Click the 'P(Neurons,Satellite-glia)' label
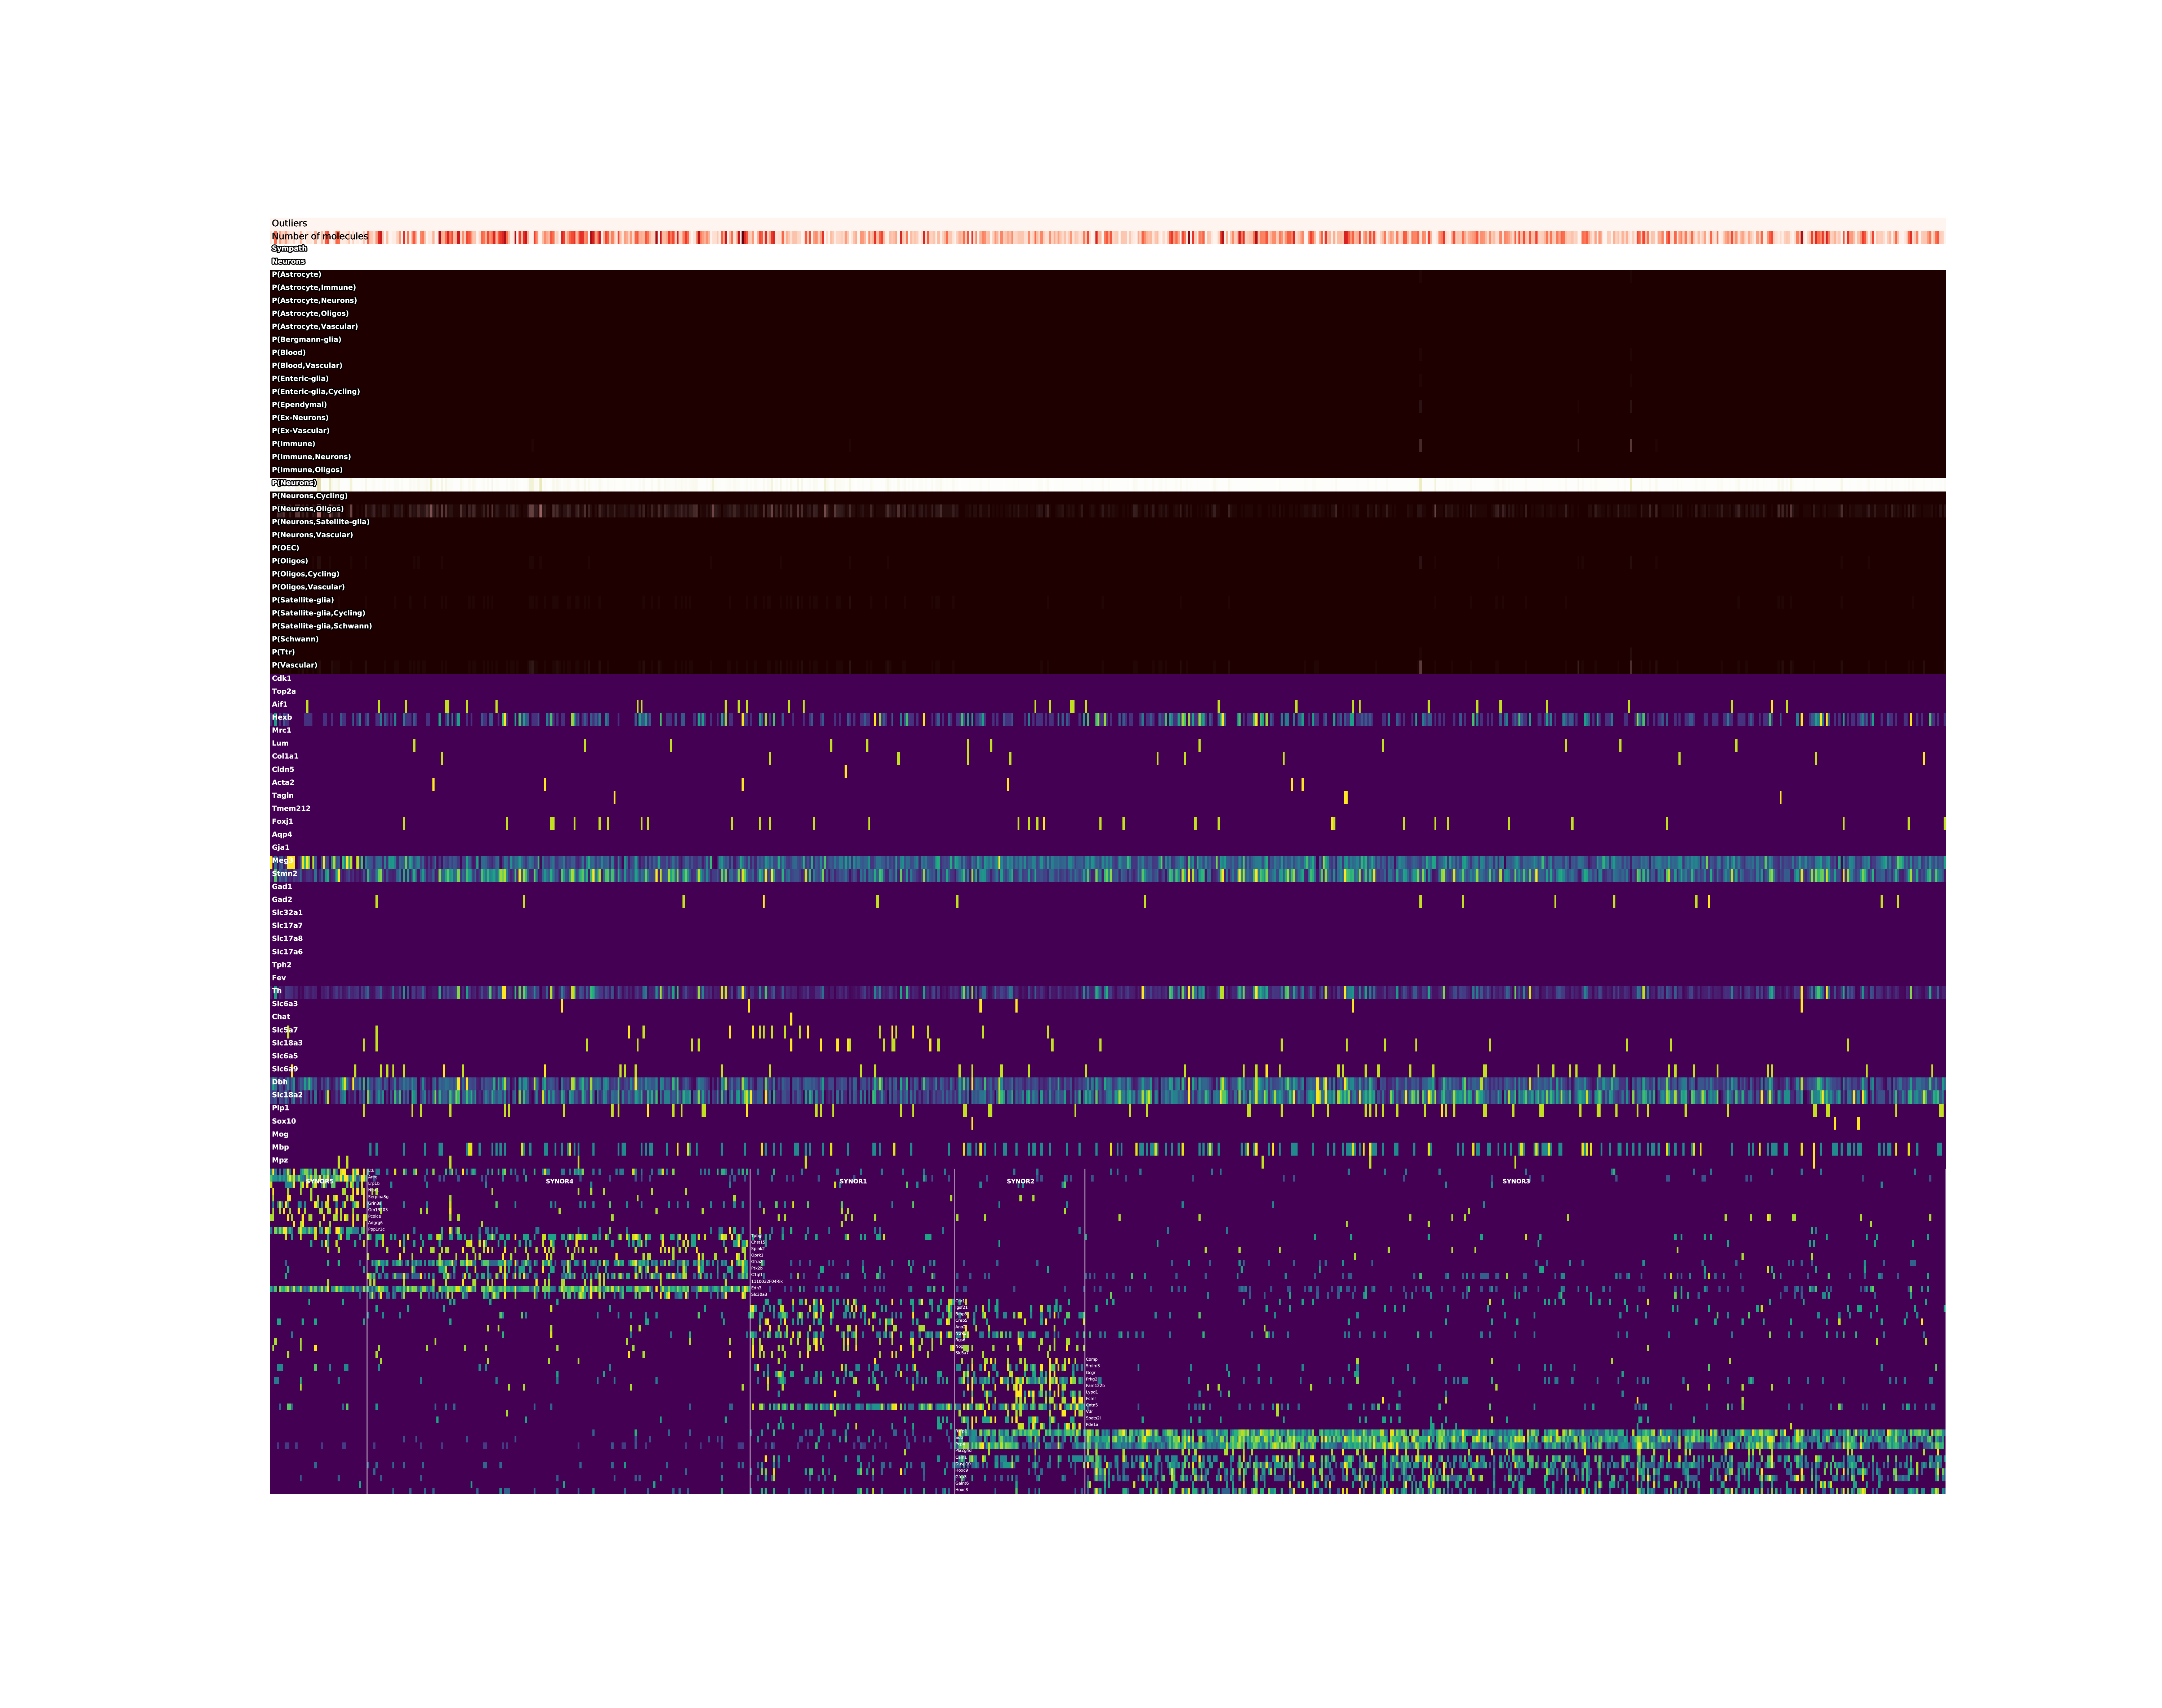 click(321, 522)
